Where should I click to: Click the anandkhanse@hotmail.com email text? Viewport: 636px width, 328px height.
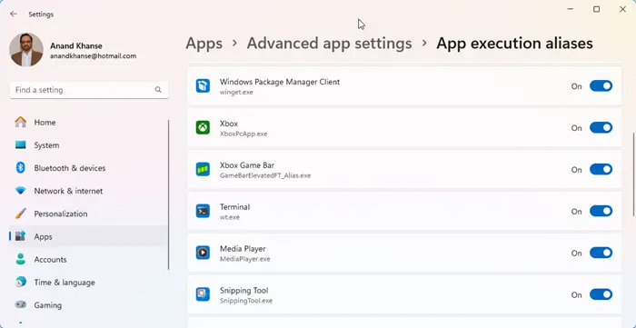94,56
